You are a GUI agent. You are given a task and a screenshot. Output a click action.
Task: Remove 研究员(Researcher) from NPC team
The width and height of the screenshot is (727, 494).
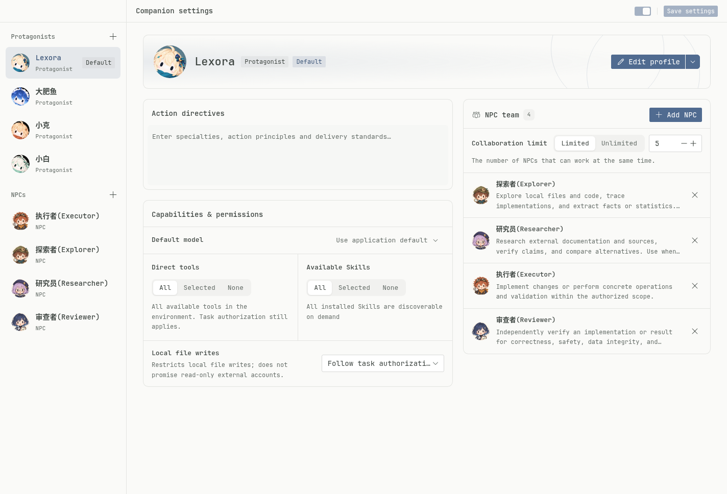click(695, 240)
